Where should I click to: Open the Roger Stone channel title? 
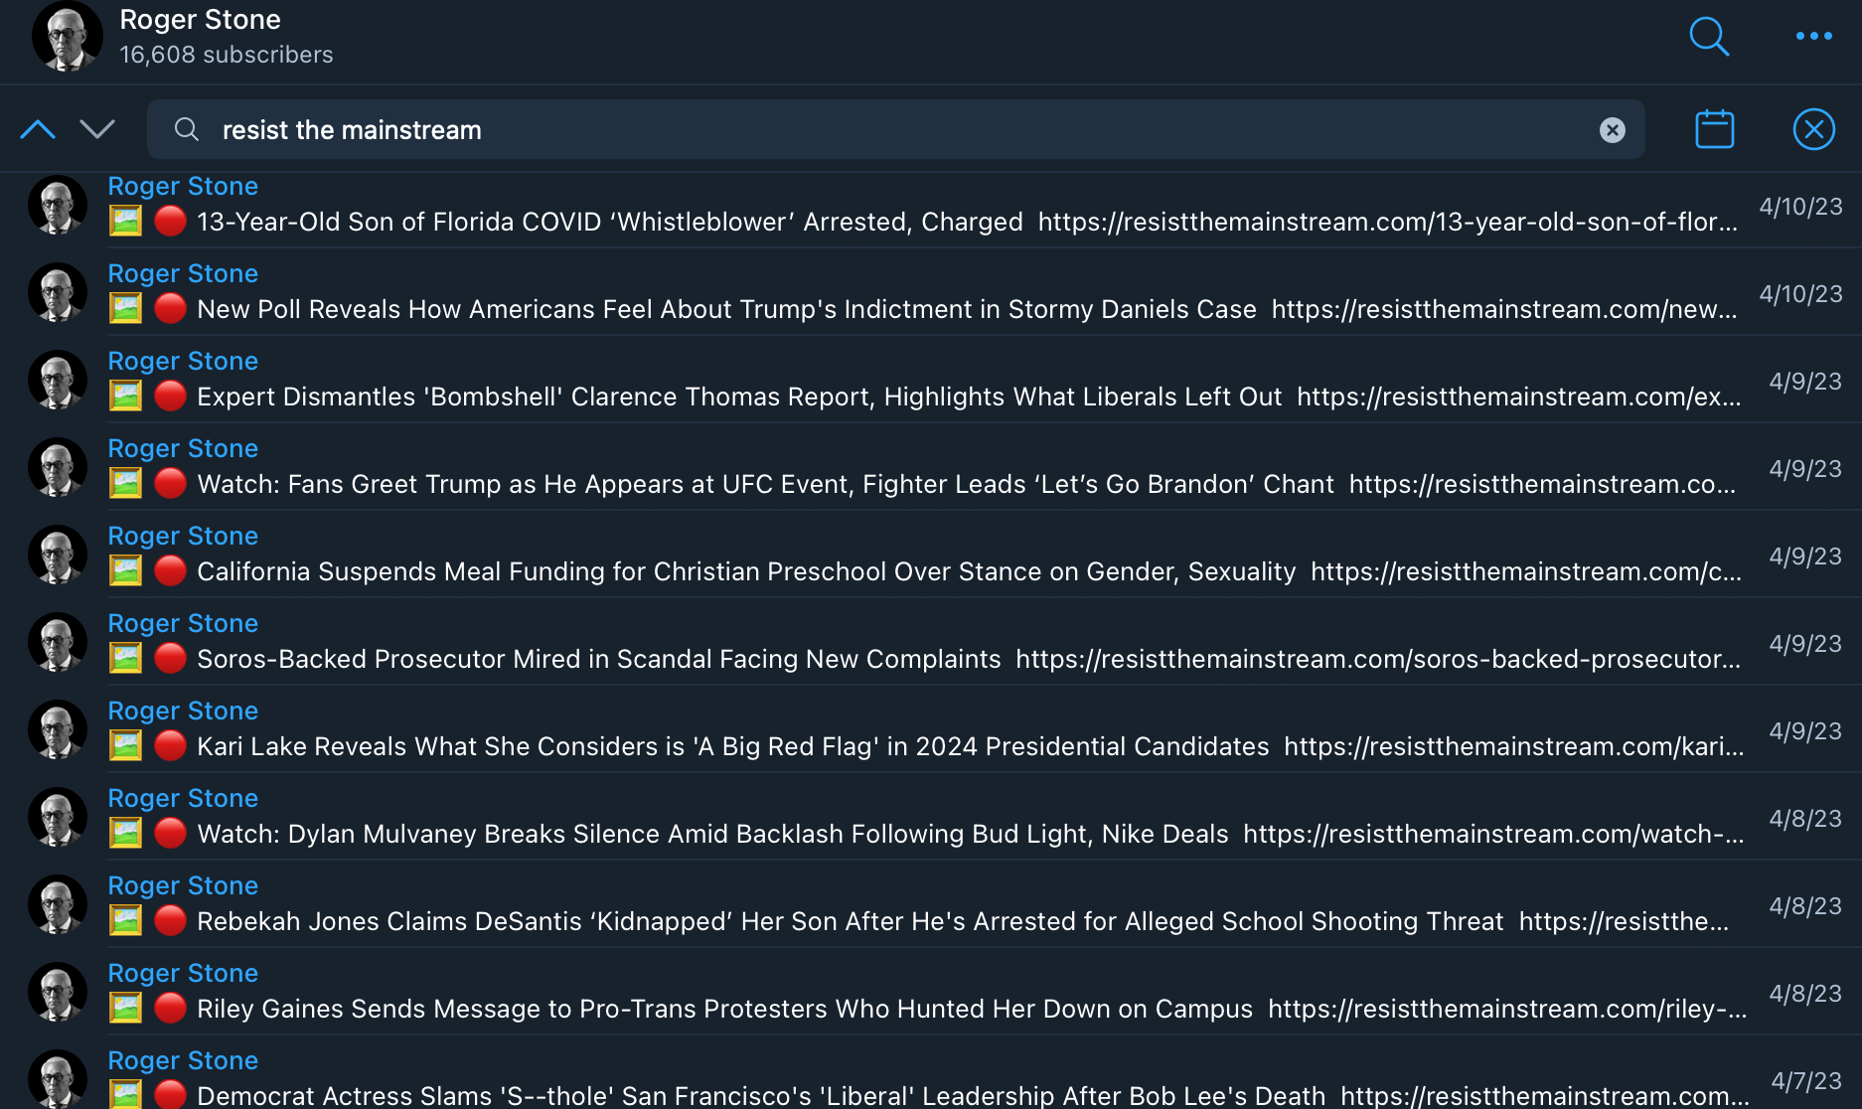point(200,20)
